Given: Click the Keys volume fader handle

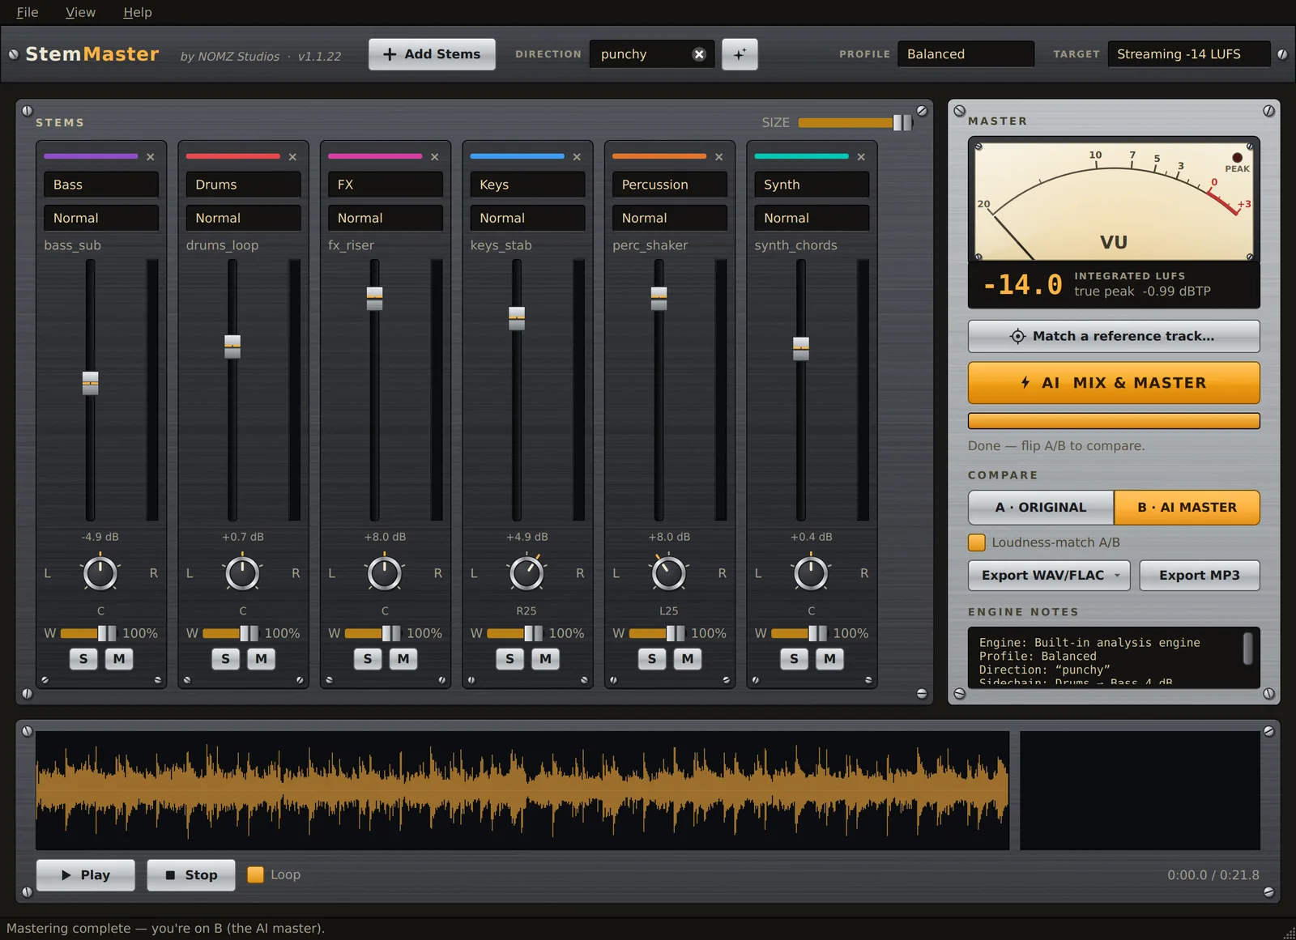Looking at the screenshot, I should (x=517, y=318).
